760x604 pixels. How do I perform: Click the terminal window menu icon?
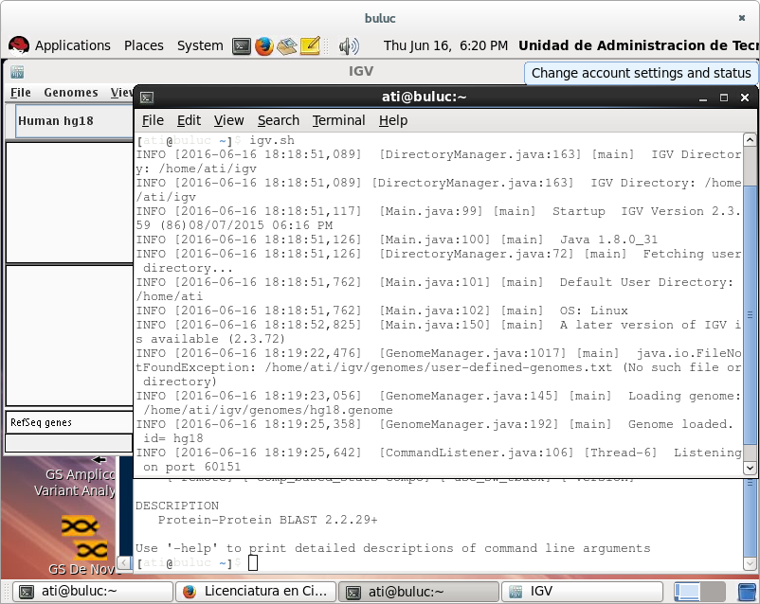click(x=147, y=98)
